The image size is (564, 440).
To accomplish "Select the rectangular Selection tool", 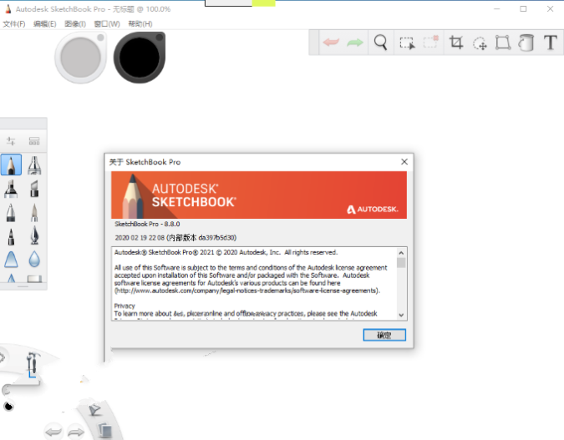I will (407, 43).
